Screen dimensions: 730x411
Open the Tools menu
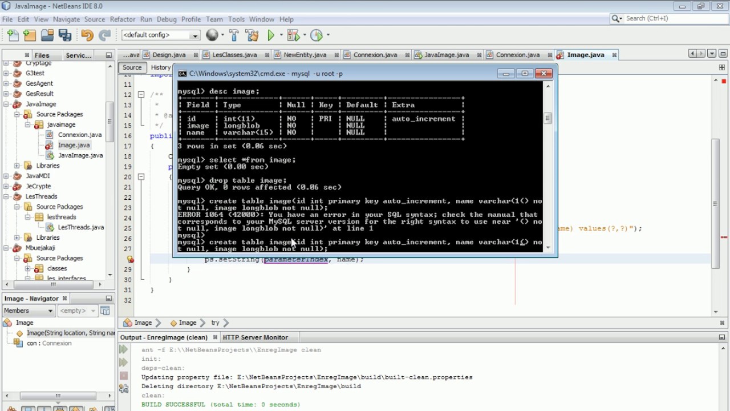tap(236, 19)
